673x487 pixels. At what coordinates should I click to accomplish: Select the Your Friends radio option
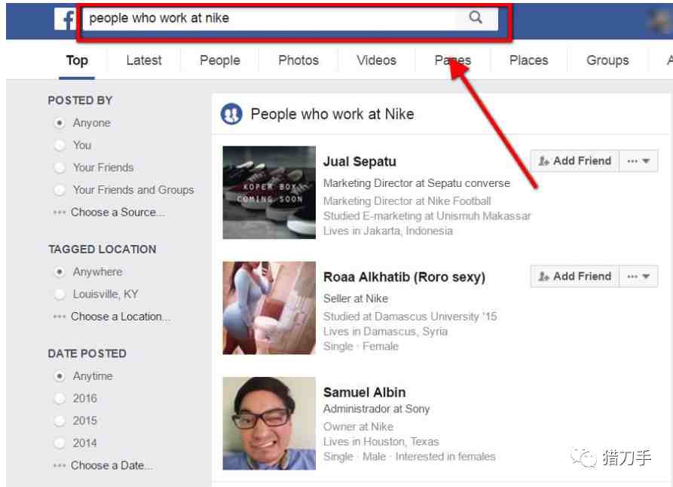[x=60, y=167]
